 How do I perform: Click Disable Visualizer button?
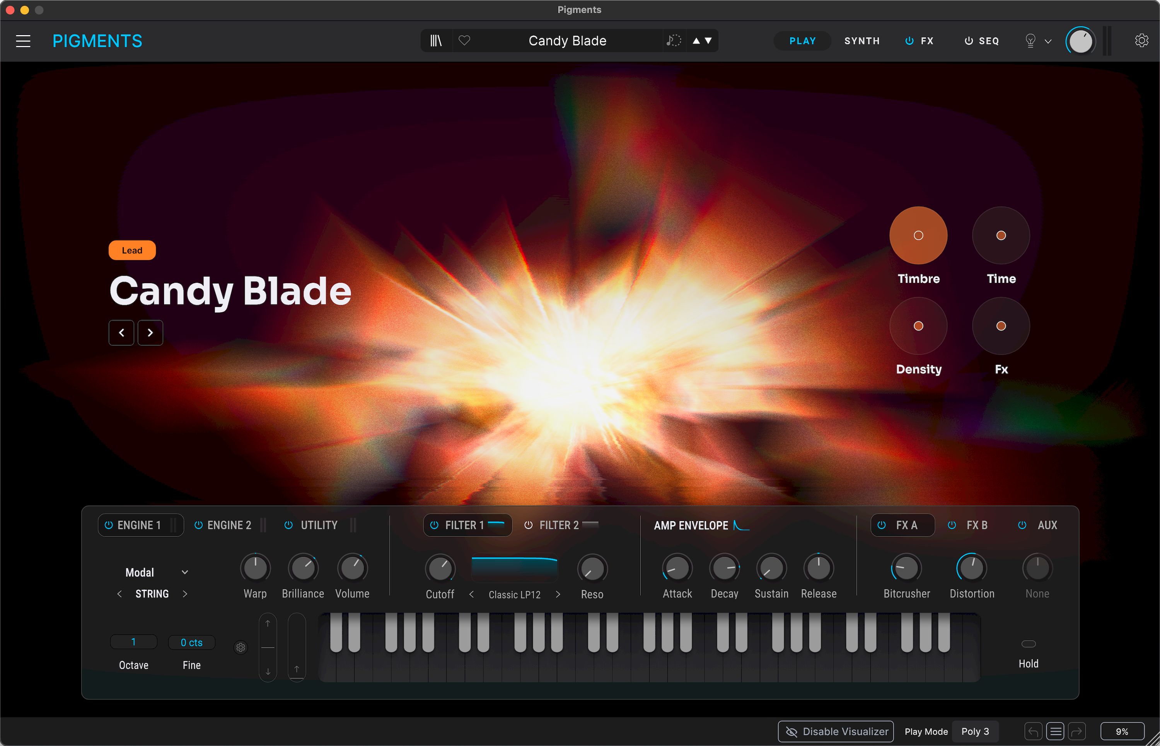(x=836, y=731)
